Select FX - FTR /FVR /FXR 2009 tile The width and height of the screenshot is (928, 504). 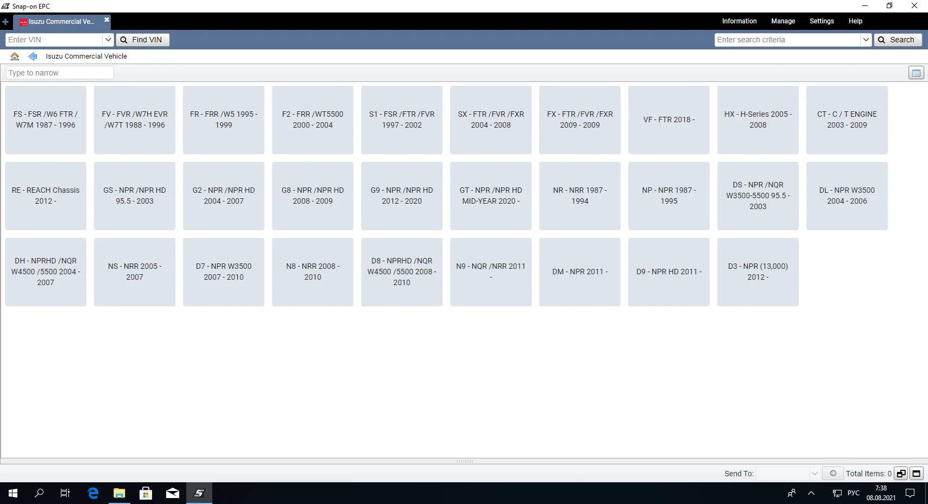[x=580, y=120]
